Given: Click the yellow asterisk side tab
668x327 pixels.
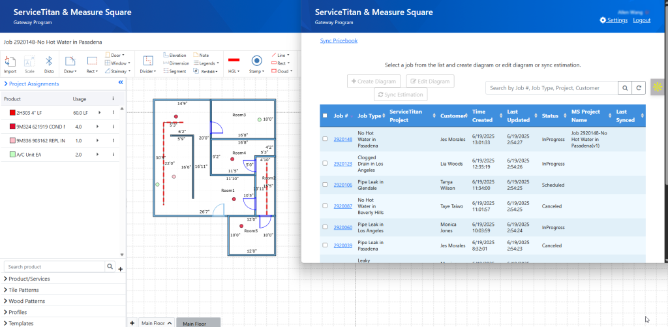Looking at the screenshot, I should pos(658,87).
